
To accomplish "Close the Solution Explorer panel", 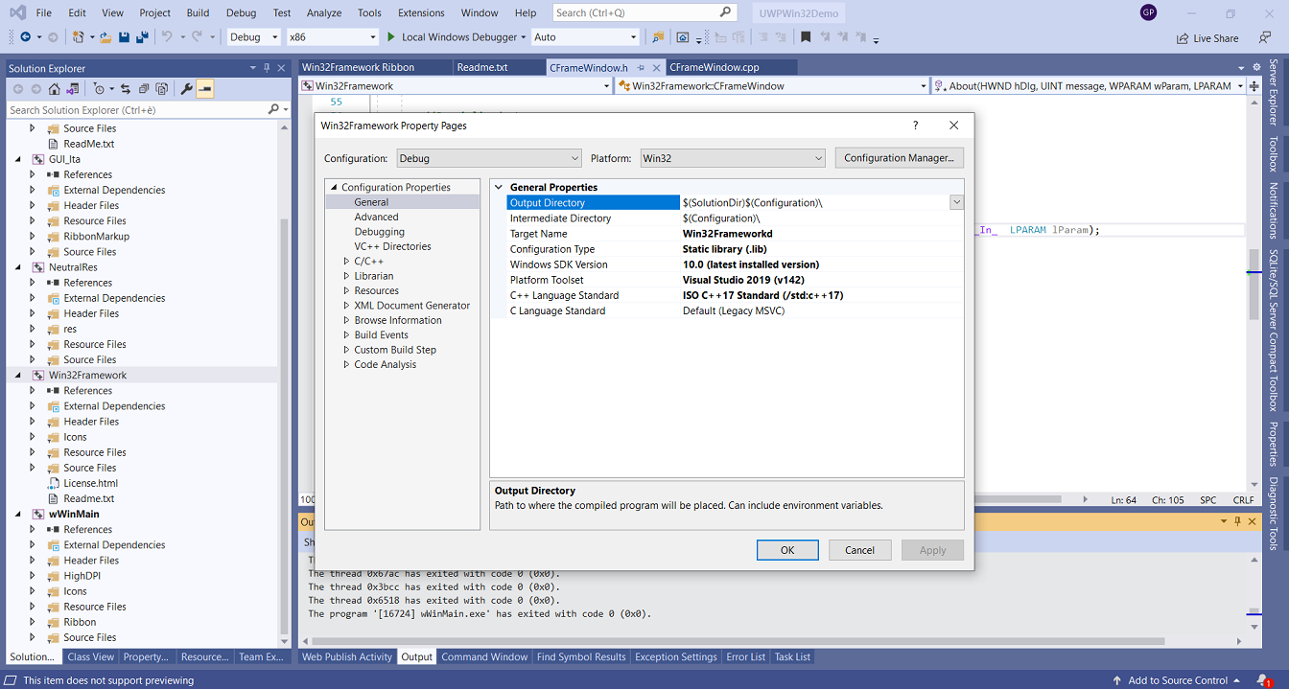I will 282,68.
